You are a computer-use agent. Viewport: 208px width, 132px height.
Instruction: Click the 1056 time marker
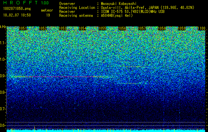click(122, 28)
